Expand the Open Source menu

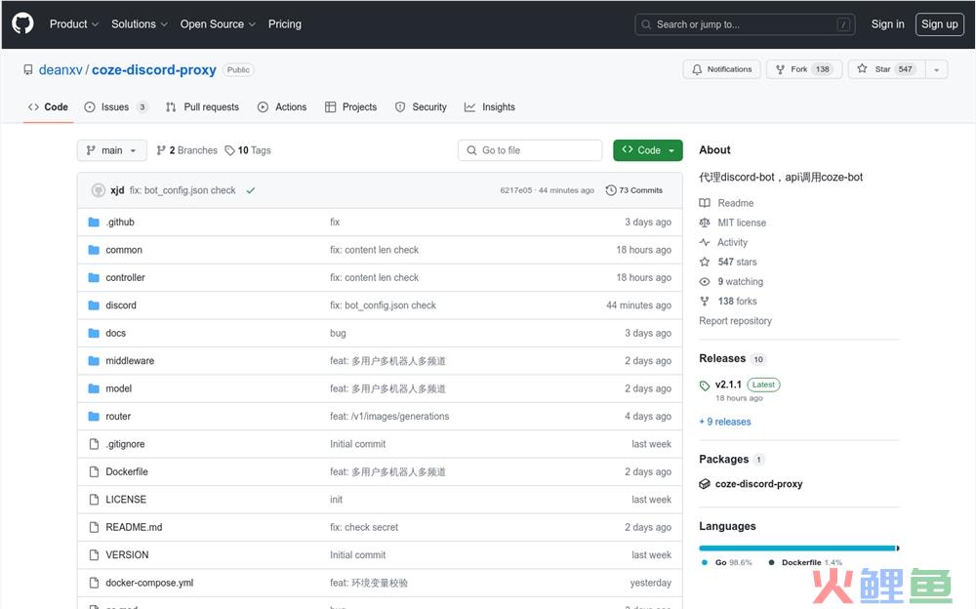pyautogui.click(x=218, y=24)
